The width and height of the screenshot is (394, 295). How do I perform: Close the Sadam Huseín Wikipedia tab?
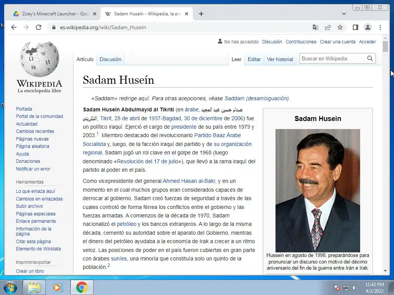point(187,14)
